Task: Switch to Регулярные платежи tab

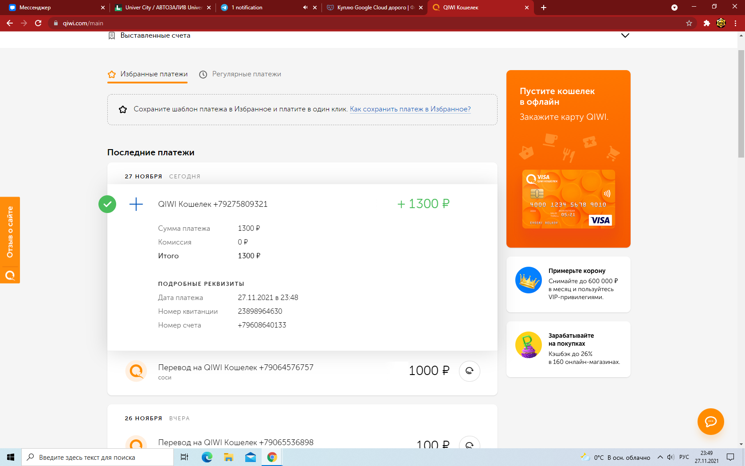Action: tap(240, 74)
